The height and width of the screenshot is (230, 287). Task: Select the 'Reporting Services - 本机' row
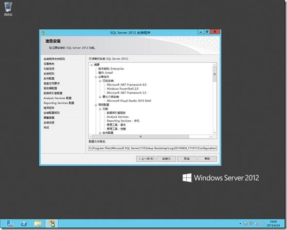(x=123, y=121)
